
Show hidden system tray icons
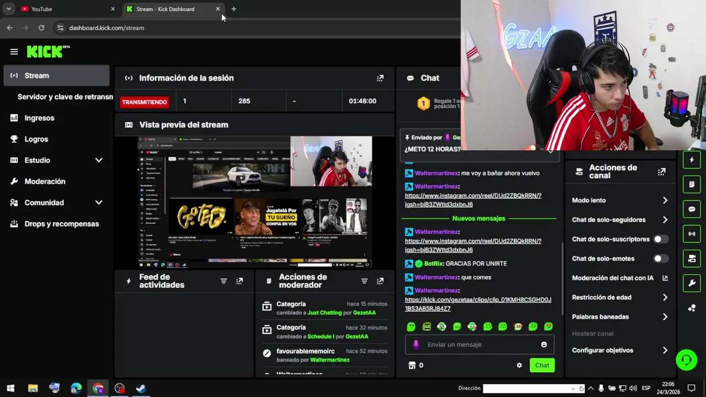pyautogui.click(x=591, y=388)
